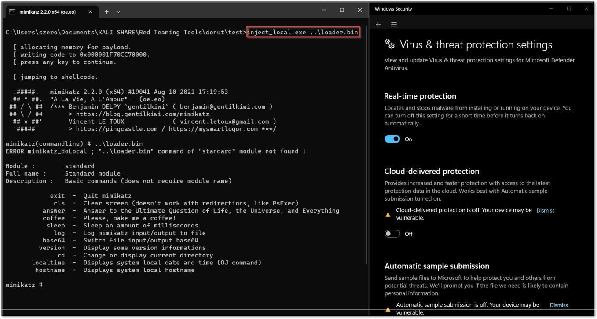Click vincent.letoux@gmail.com text in banner

(224, 121)
